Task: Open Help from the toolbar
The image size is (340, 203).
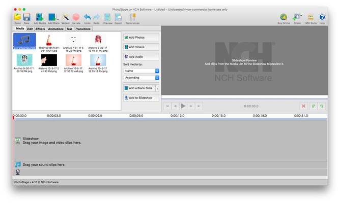Action: pyautogui.click(x=322, y=18)
